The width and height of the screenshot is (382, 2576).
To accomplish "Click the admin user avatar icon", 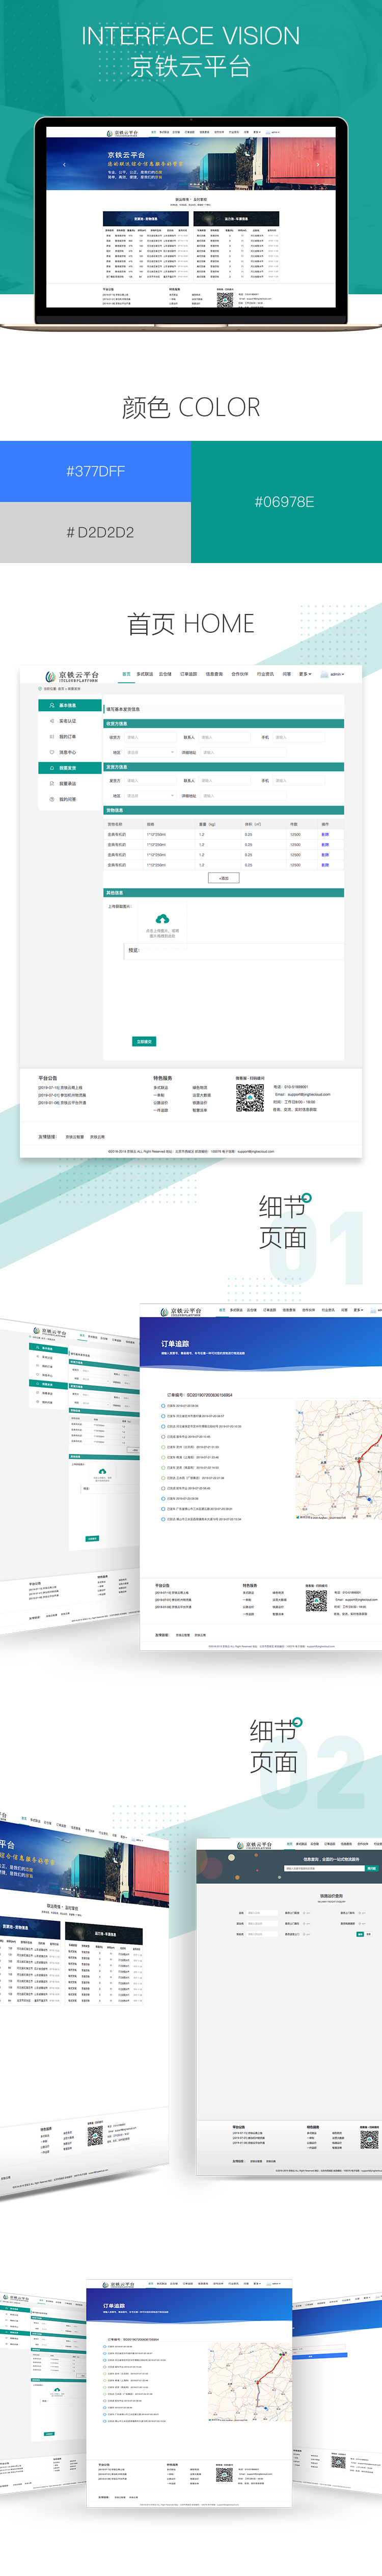I will (326, 674).
